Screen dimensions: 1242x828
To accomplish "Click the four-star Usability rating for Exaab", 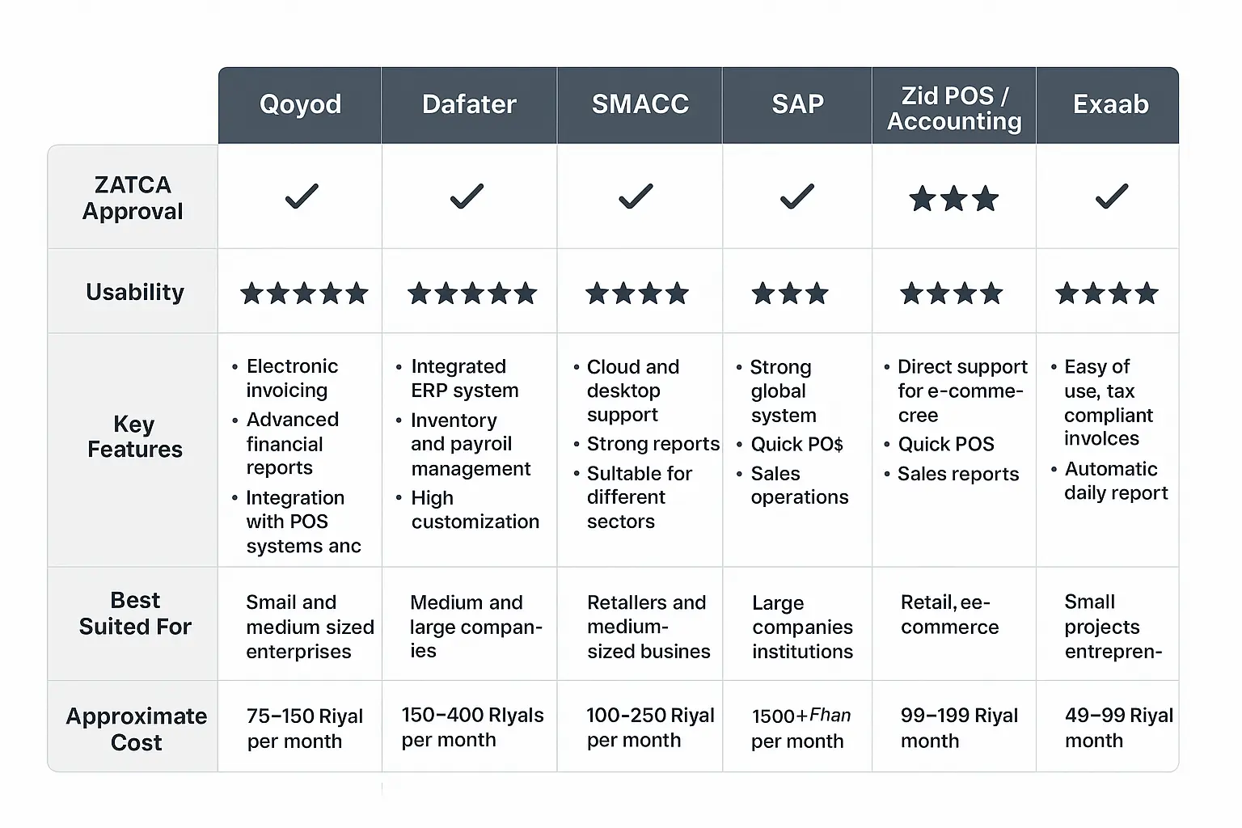I will pos(1106,293).
